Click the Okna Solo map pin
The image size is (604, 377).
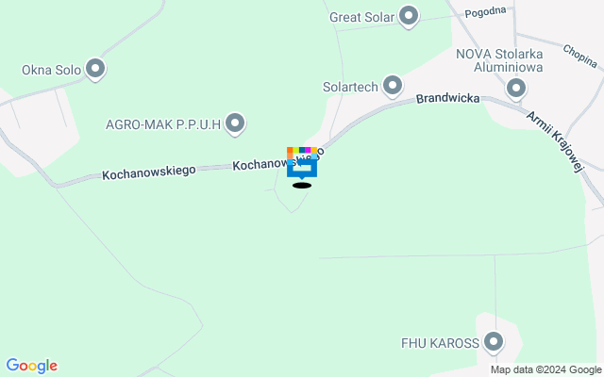click(95, 70)
